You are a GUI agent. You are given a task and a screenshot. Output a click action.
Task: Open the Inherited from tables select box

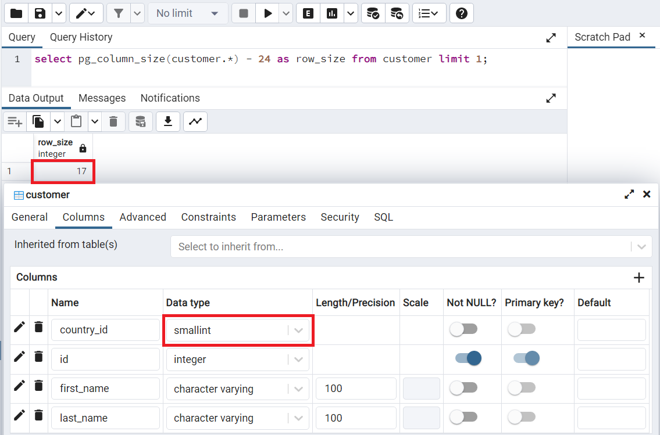click(x=411, y=247)
